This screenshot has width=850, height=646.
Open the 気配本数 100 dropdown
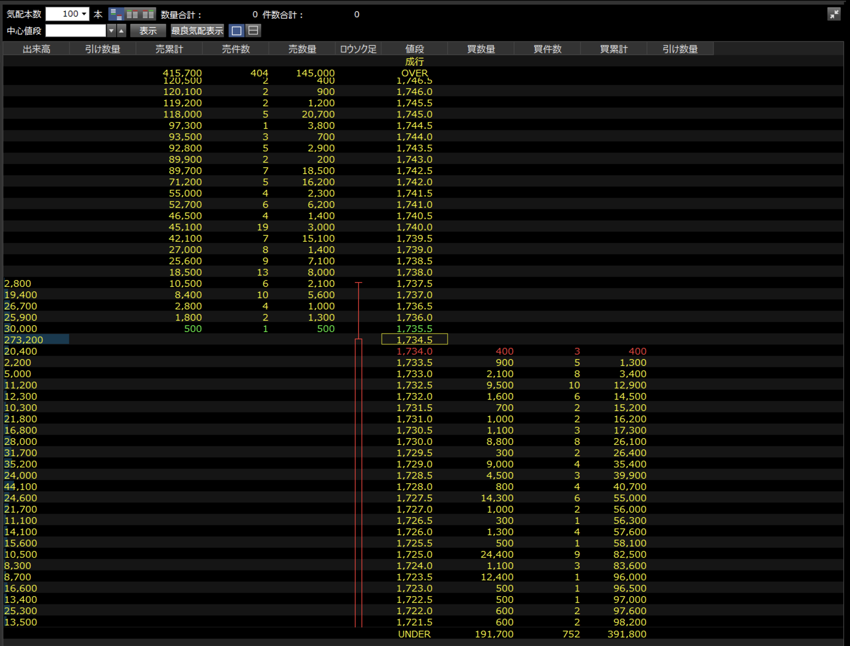coord(84,14)
